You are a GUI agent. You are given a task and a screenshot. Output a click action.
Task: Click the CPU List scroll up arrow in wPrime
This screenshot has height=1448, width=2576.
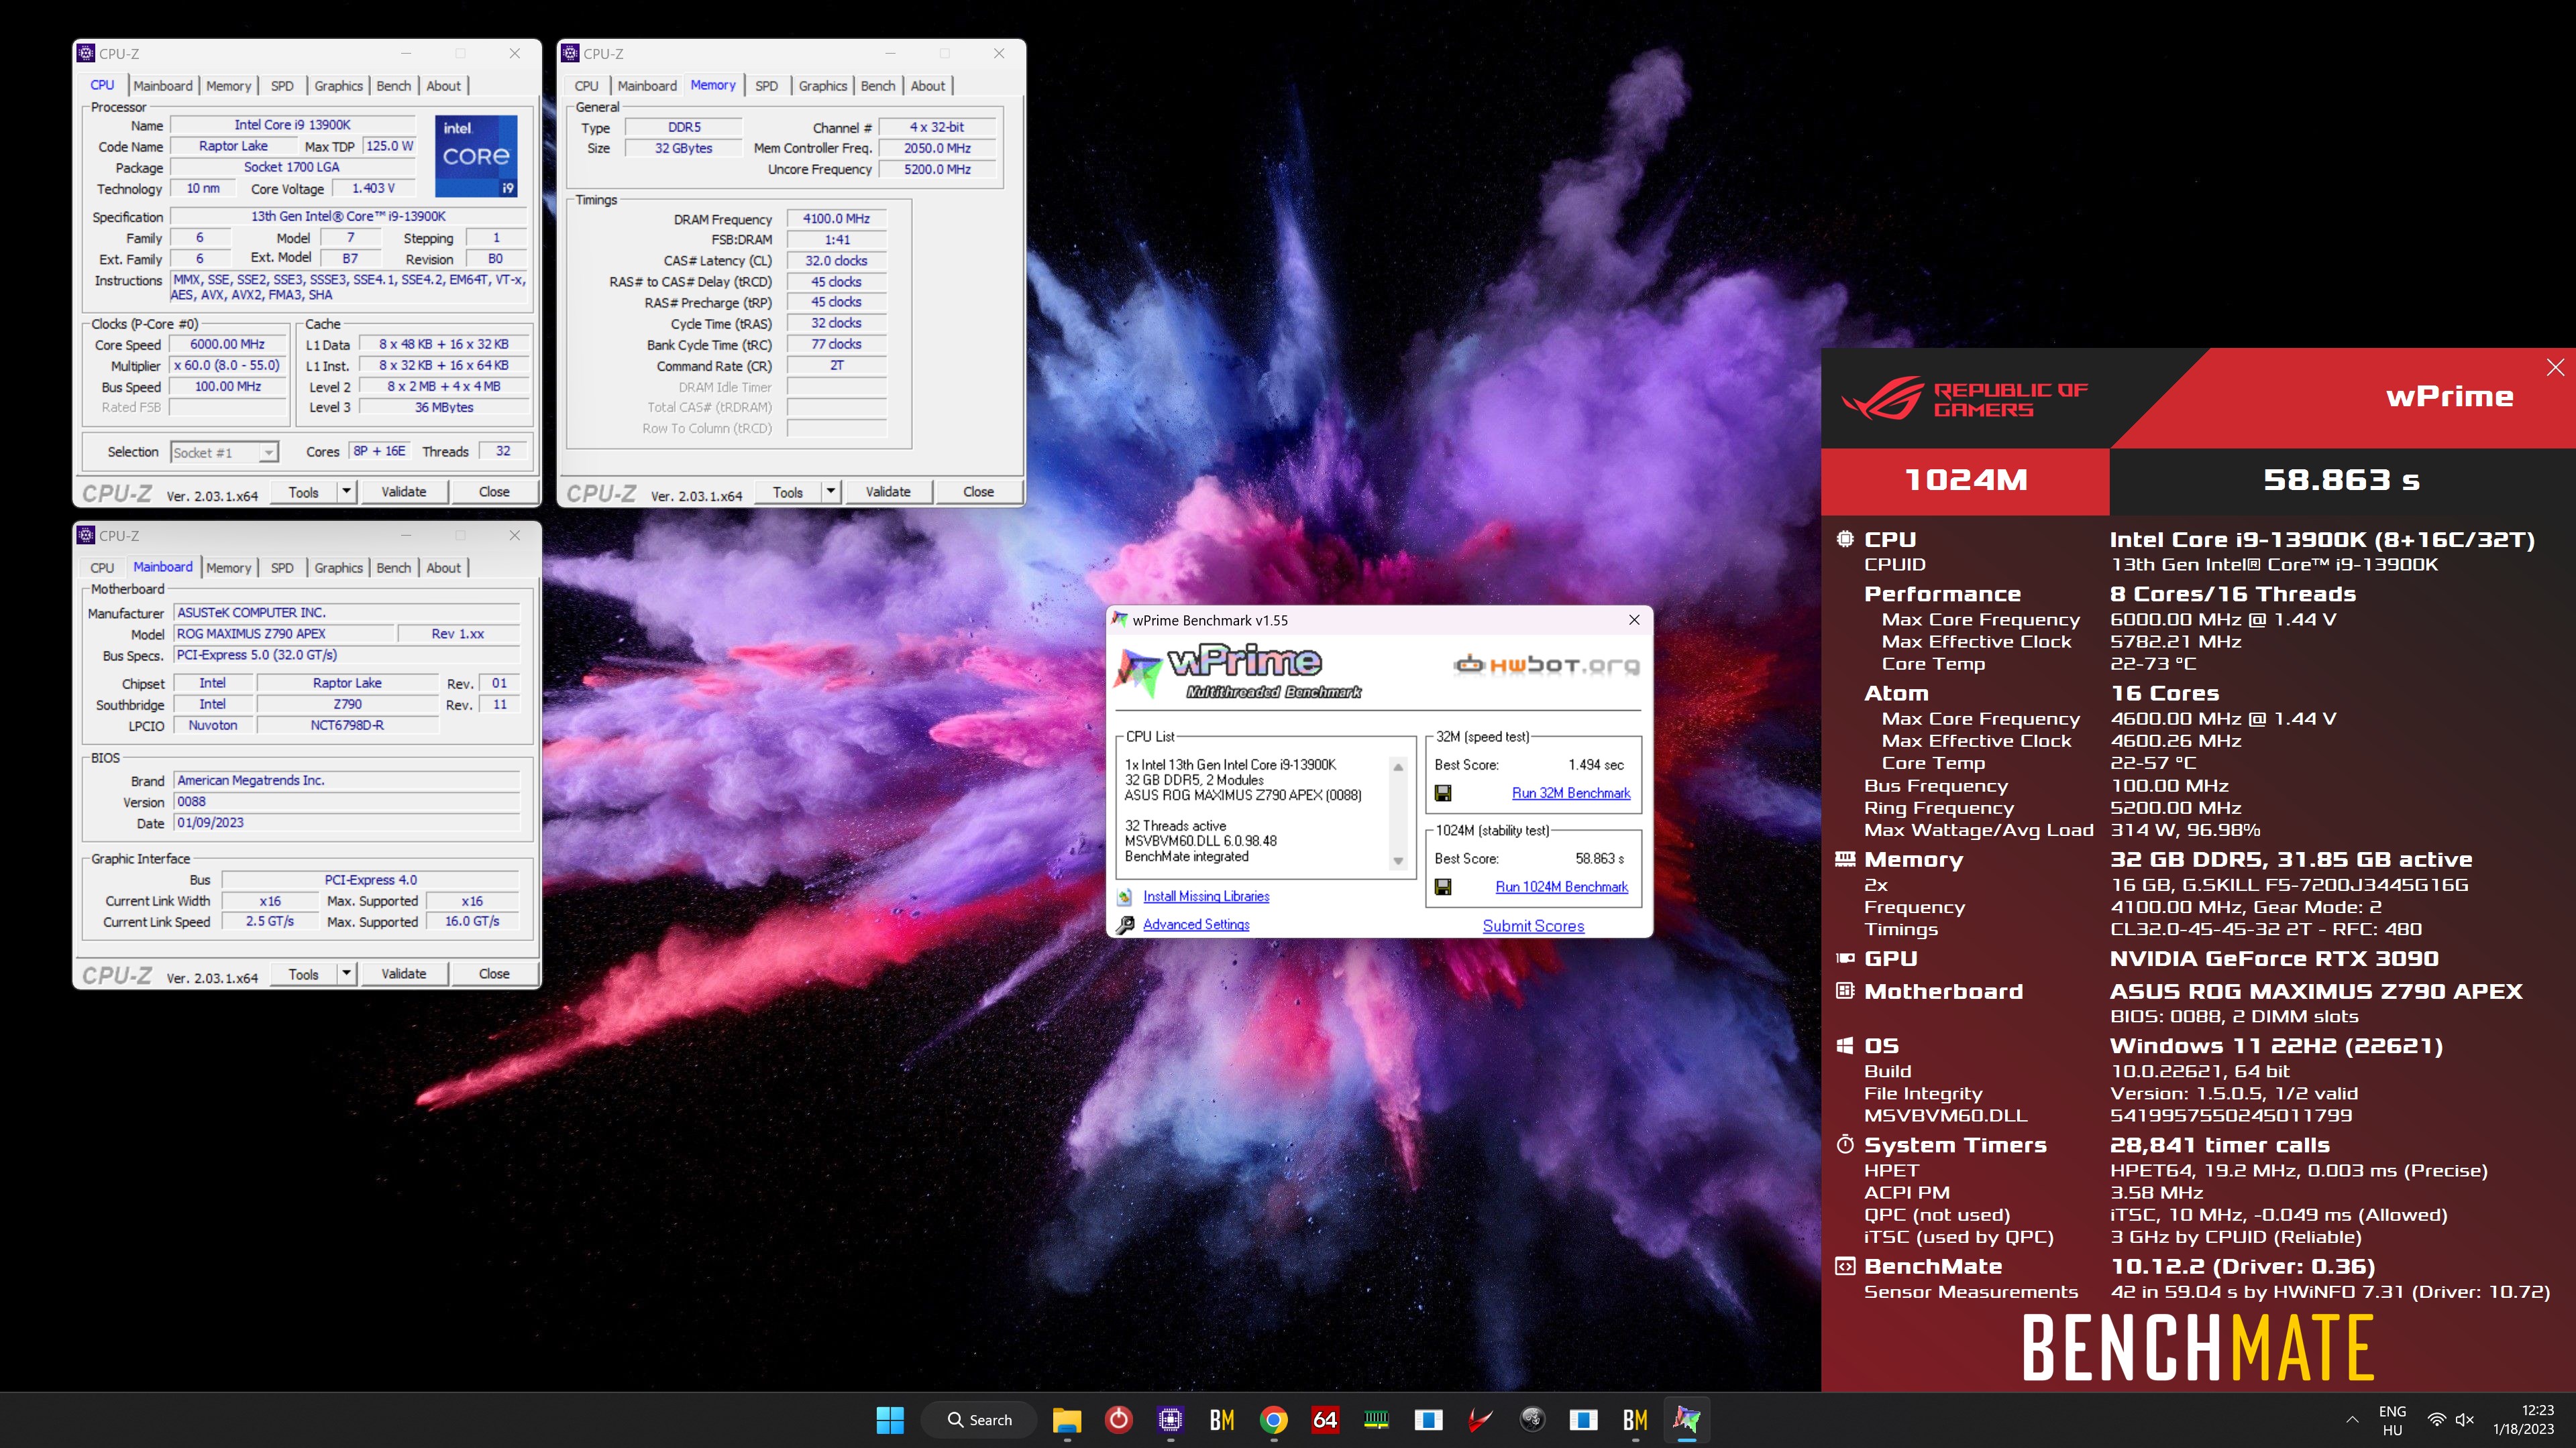tap(1398, 766)
